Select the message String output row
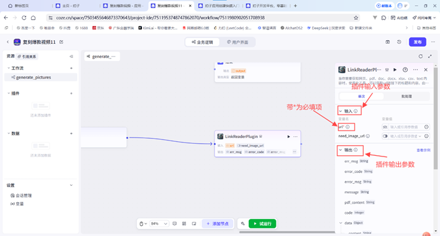 pos(357,192)
